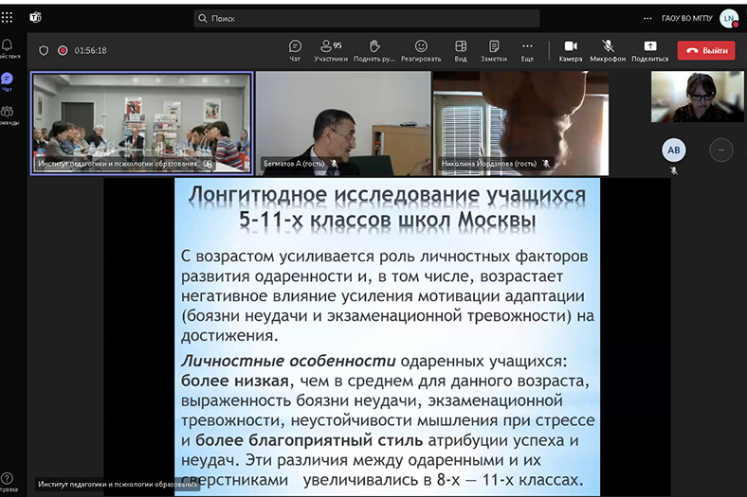Leave the meeting with Выйти button

tap(706, 50)
